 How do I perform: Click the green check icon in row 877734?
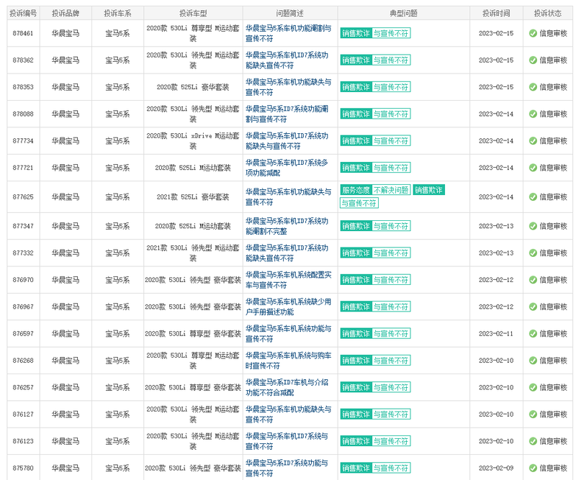pyautogui.click(x=533, y=141)
